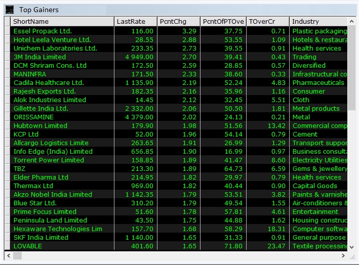Click the Top Gainers window icon
This screenshot has width=359, height=265.
point(9,10)
